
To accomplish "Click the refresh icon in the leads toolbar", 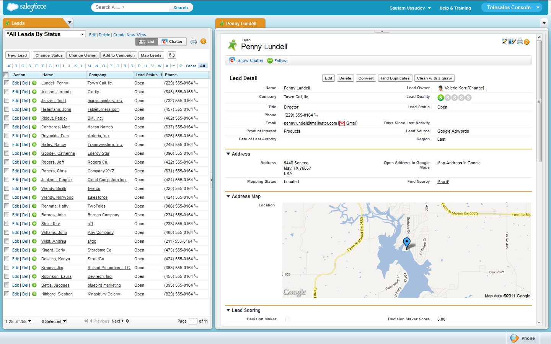I will (172, 55).
